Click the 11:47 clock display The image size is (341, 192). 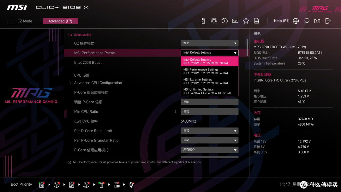point(285,184)
